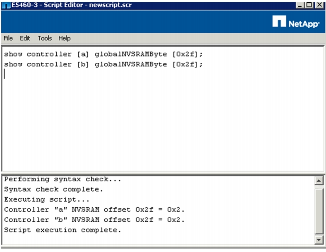Click Controller "b" NVSRAM offset result line

tap(94, 220)
